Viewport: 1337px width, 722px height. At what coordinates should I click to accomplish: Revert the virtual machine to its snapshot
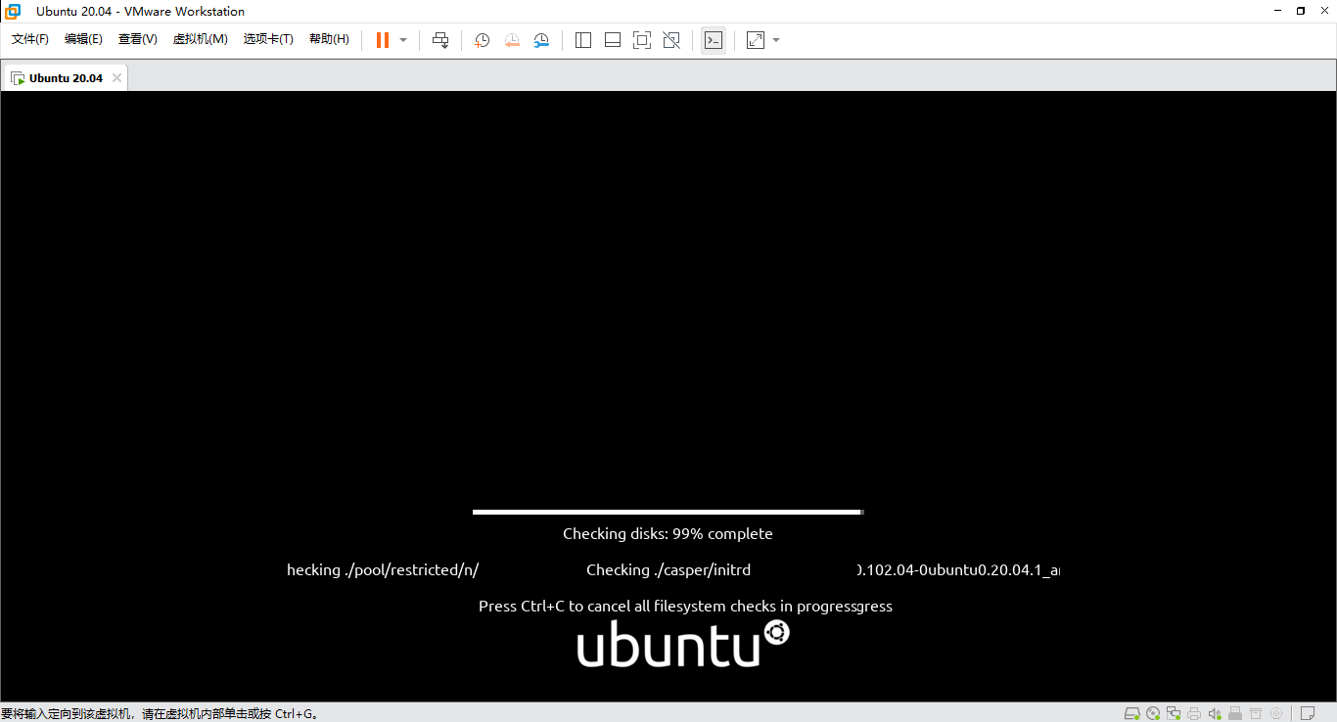(512, 40)
